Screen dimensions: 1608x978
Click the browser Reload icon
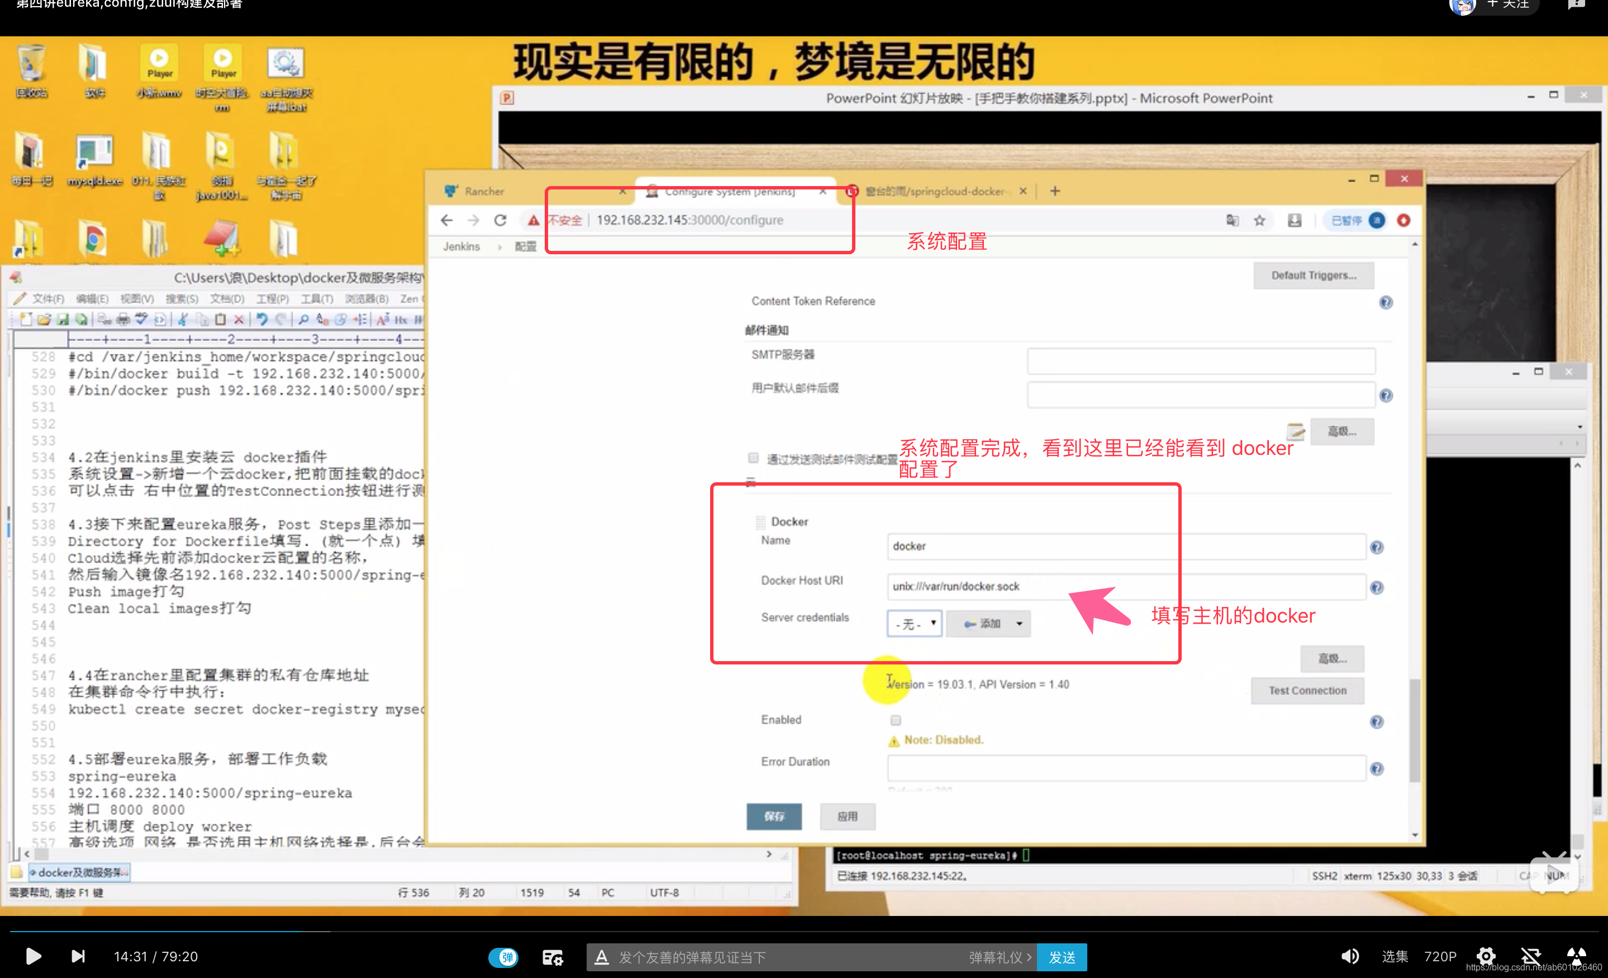(501, 220)
